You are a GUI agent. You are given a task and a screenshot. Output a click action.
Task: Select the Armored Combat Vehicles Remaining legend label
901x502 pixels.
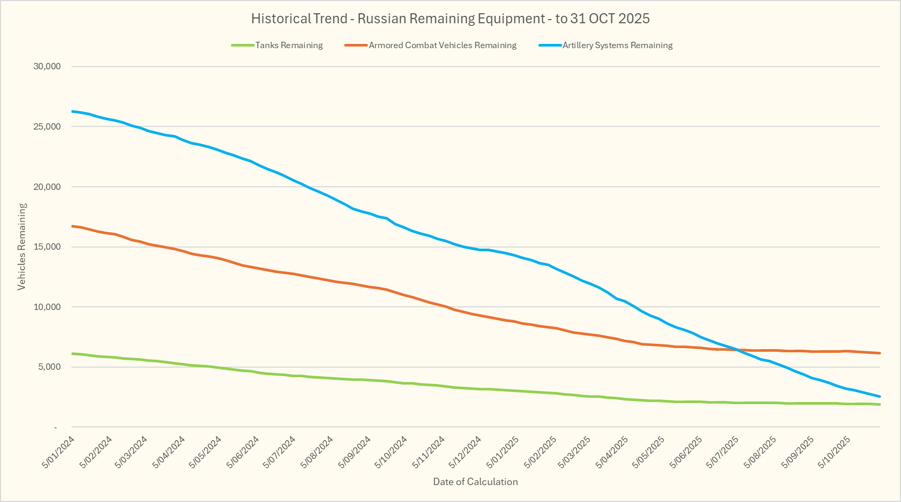[443, 45]
